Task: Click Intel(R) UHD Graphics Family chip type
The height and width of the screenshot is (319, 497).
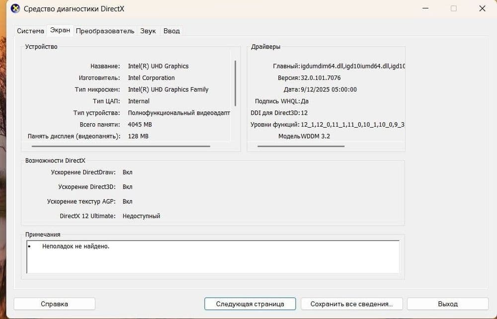Action: coord(168,89)
